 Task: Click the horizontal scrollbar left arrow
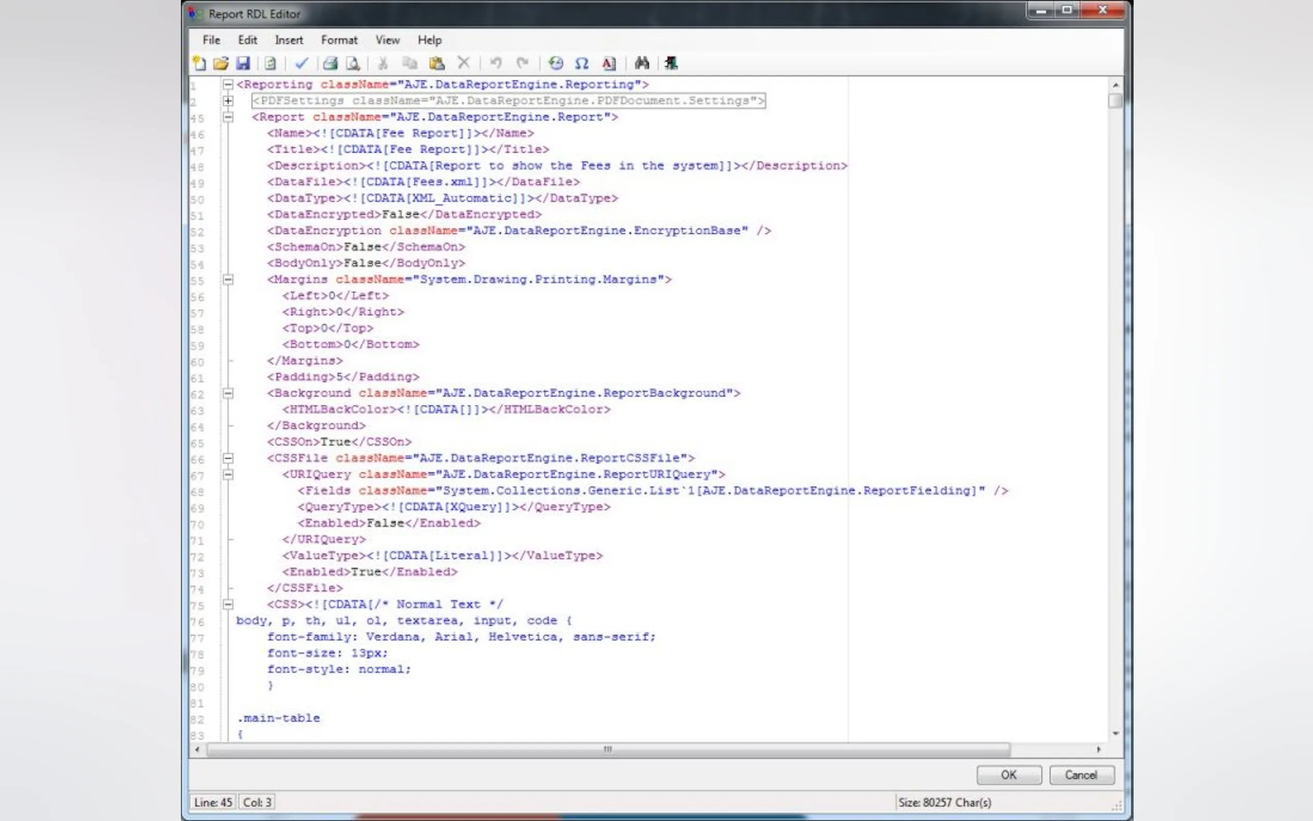pyautogui.click(x=197, y=749)
